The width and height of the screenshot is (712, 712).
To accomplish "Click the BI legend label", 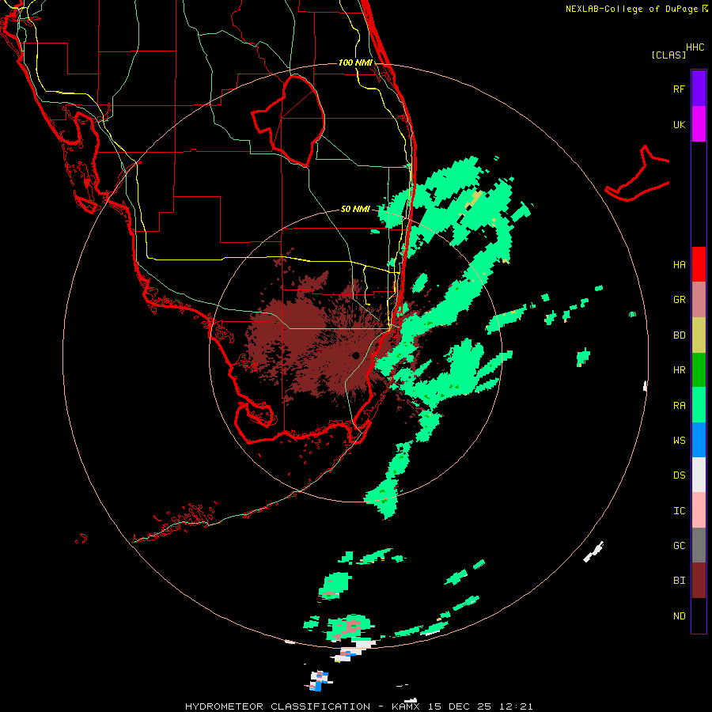I will point(679,581).
